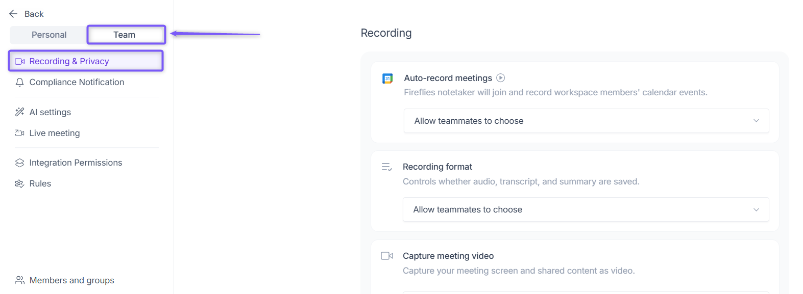Open Recording & Privacy settings

click(x=86, y=61)
